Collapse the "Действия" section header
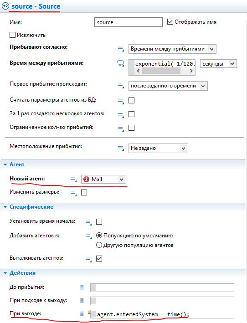Image resolution: width=247 pixels, height=323 pixels. click(5, 273)
